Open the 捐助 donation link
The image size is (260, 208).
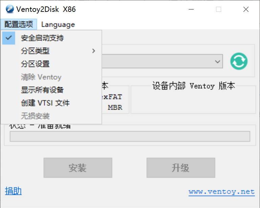click(13, 191)
